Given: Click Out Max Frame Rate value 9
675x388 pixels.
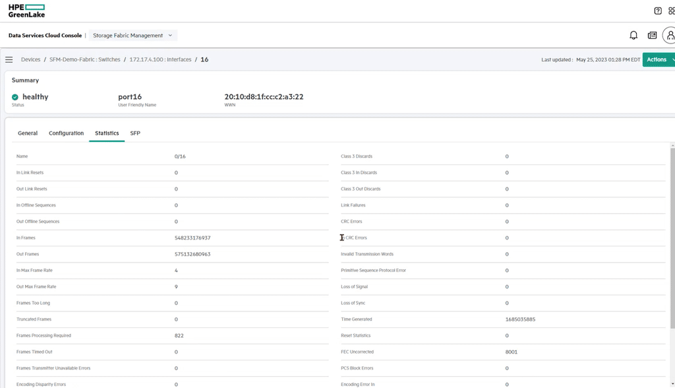Looking at the screenshot, I should click(x=176, y=286).
